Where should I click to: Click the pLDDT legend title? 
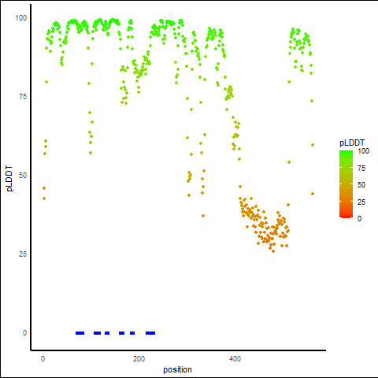[352, 143]
